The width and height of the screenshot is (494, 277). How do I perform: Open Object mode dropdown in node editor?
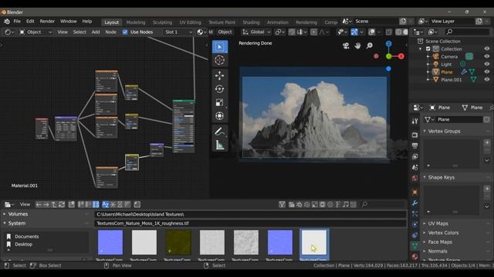[x=36, y=32]
